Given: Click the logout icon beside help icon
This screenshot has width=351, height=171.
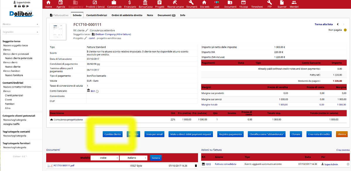Looking at the screenshot, I should pos(27,6).
